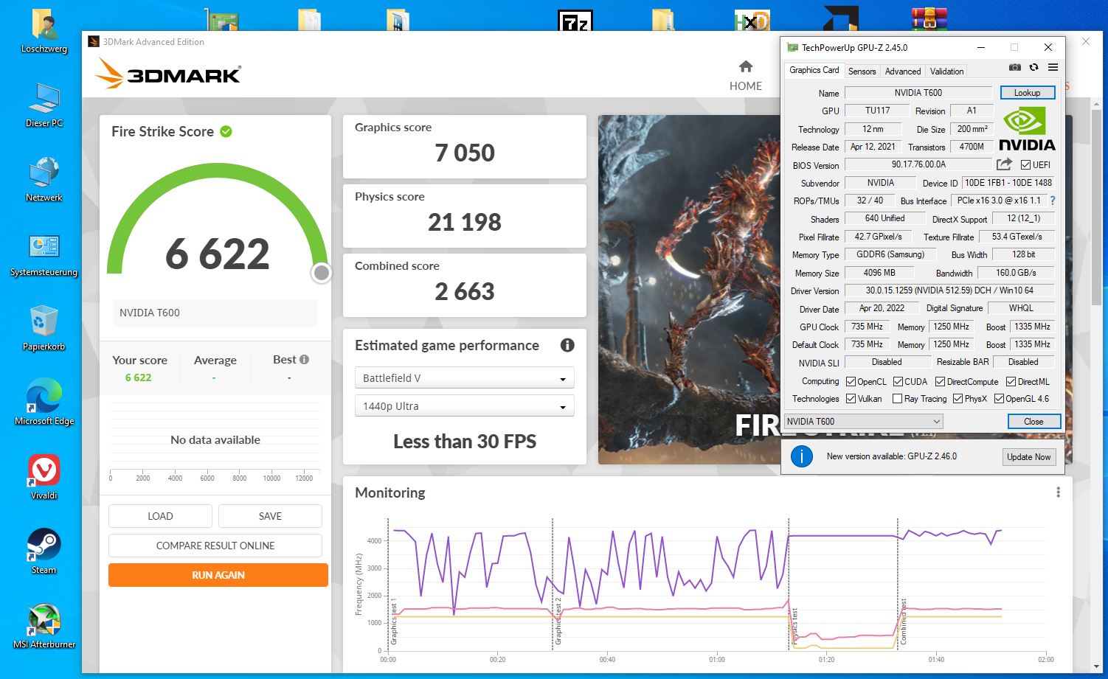Screen dimensions: 1108x679
Task: Select the WinRAR books desktop icon
Action: [929, 18]
